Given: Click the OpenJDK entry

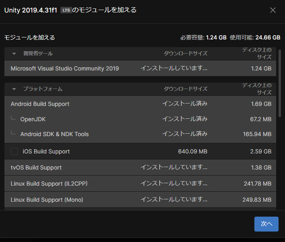Looking at the screenshot, I should point(33,119).
